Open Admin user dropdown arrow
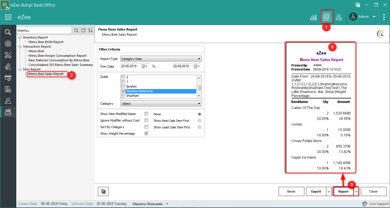 click(374, 17)
